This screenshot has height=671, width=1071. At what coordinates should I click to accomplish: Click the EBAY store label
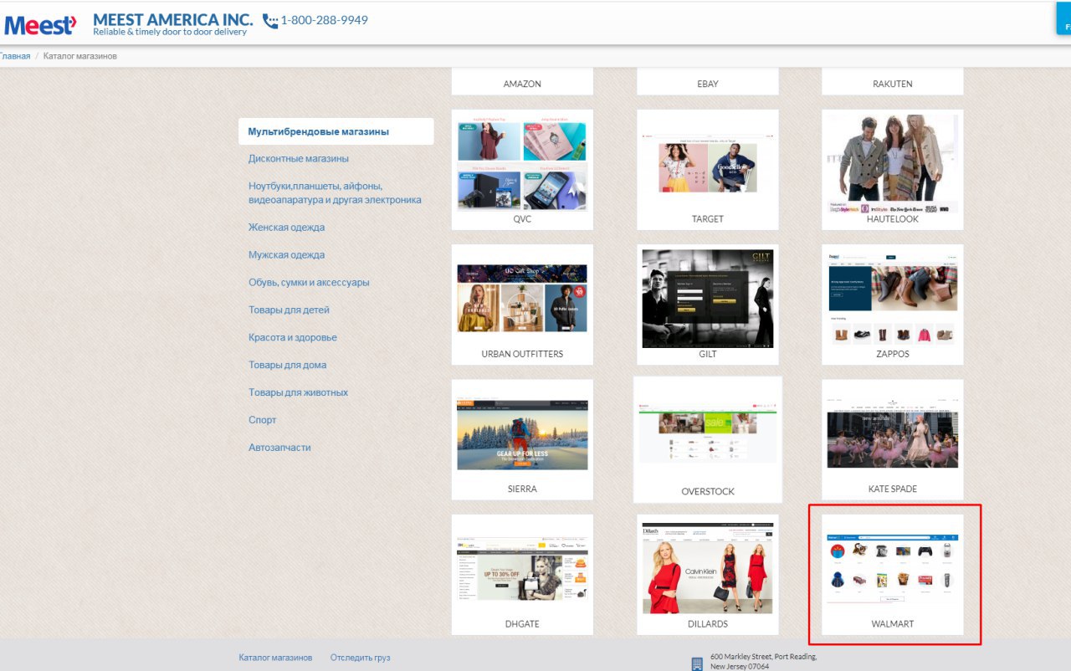point(708,84)
